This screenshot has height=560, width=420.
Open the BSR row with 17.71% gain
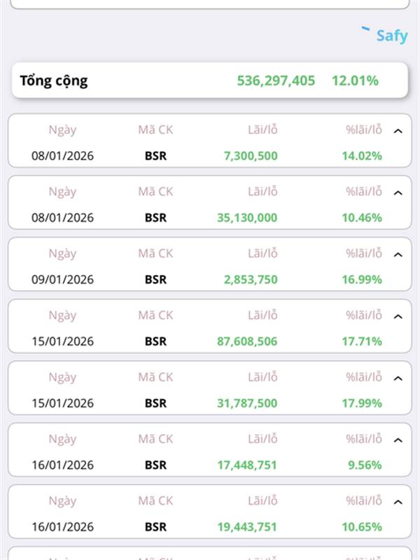[x=209, y=325]
